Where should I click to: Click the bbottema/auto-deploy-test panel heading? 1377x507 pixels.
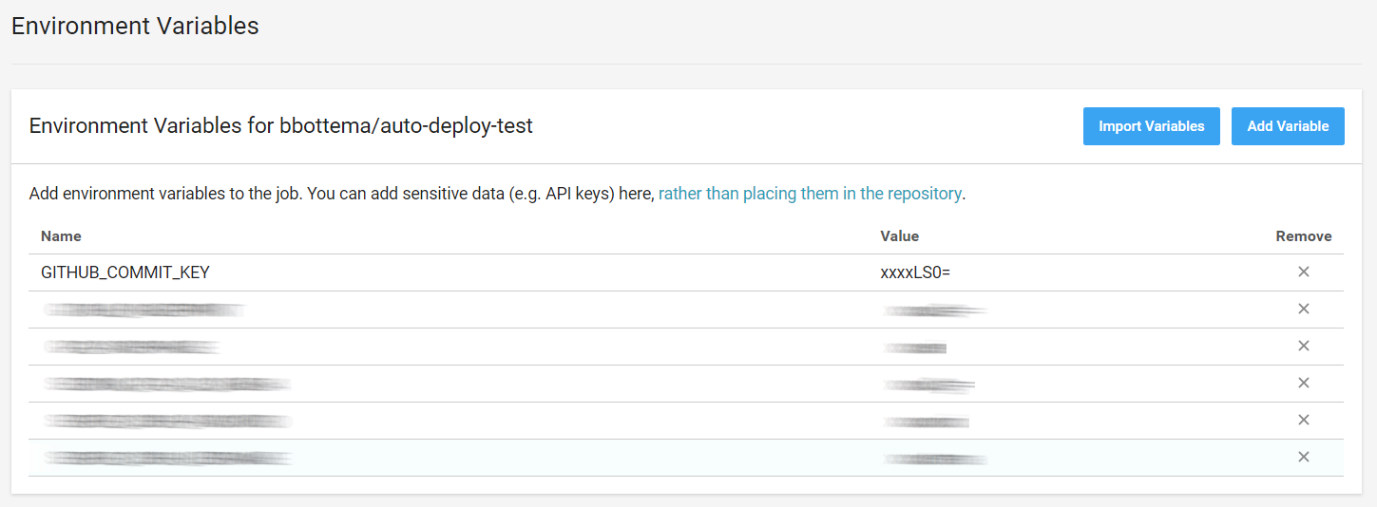point(281,125)
